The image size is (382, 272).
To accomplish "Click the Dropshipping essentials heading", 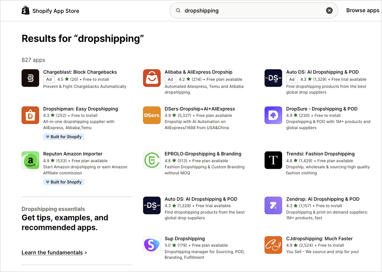I will click(x=53, y=209).
